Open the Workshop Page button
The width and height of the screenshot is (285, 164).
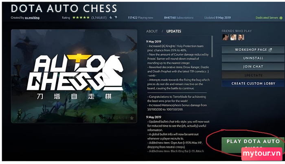(253, 49)
